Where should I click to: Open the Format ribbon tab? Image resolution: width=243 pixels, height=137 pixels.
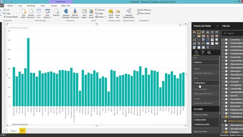point(54,6)
